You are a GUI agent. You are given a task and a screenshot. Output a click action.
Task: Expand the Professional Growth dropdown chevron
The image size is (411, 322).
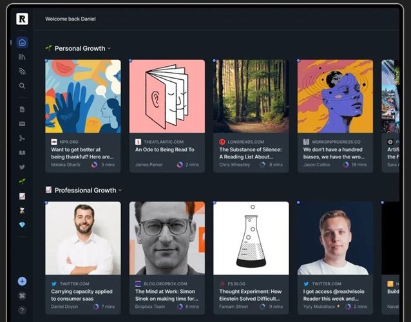coord(120,191)
